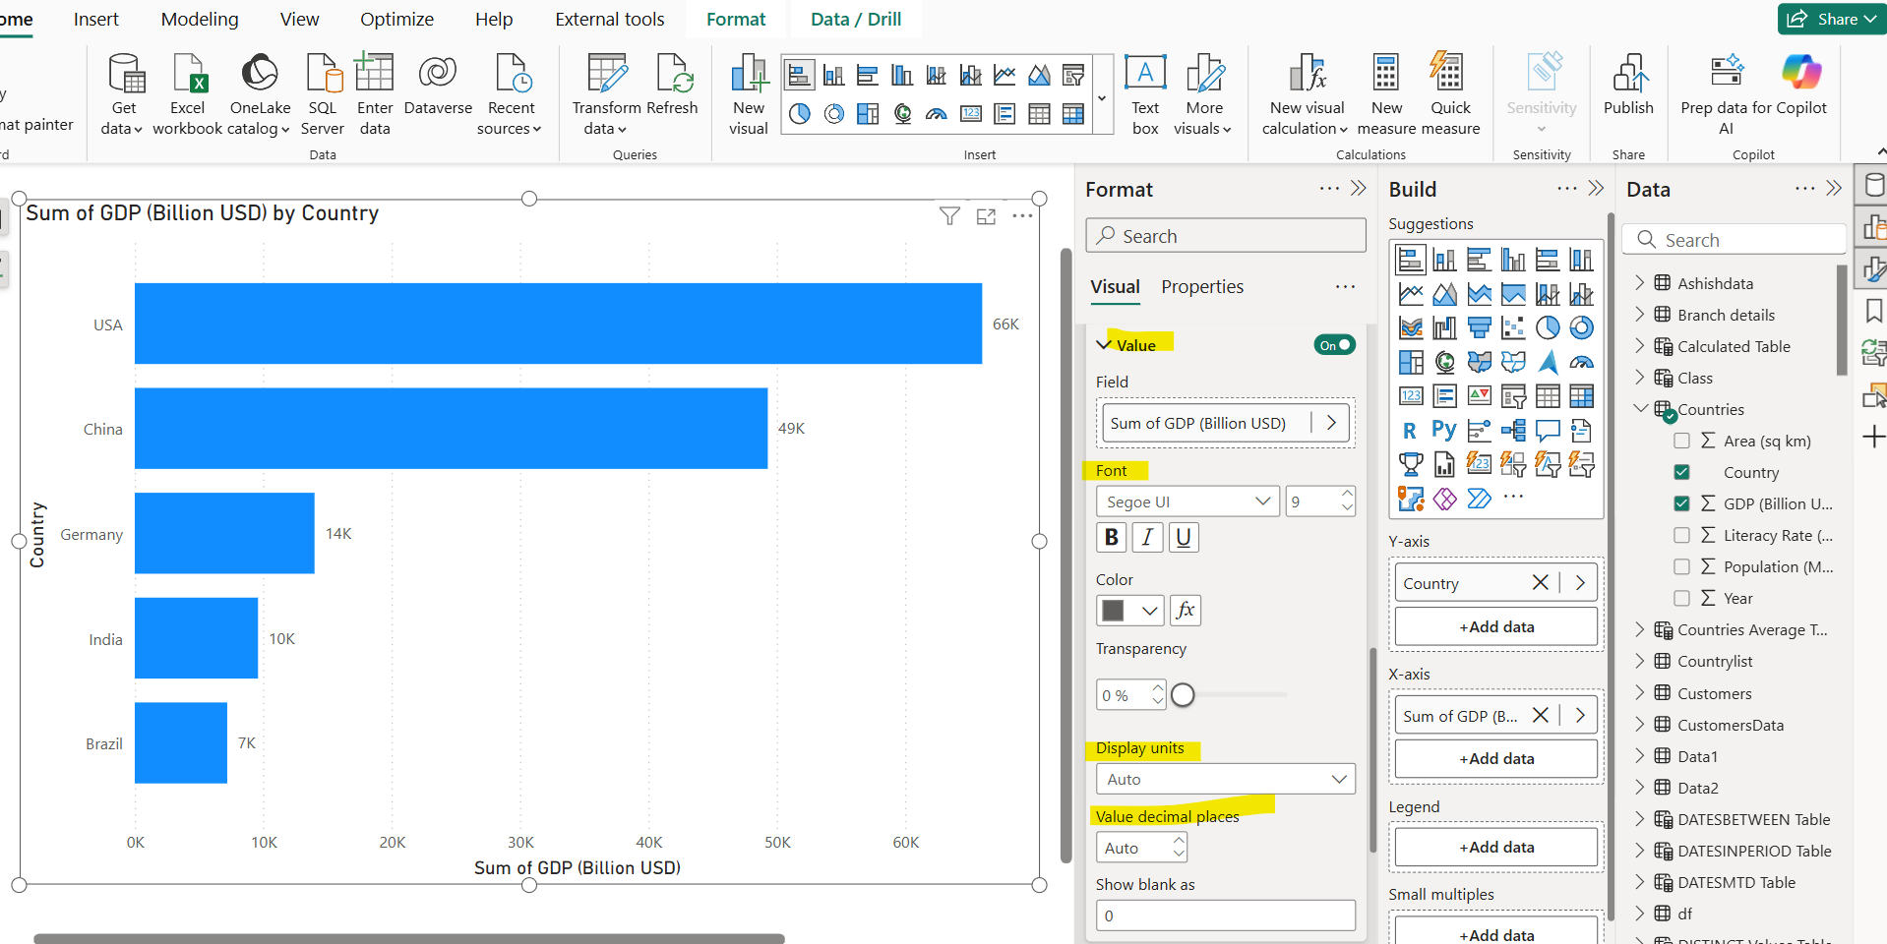
Task: Click Add data under Legend
Action: click(x=1494, y=846)
